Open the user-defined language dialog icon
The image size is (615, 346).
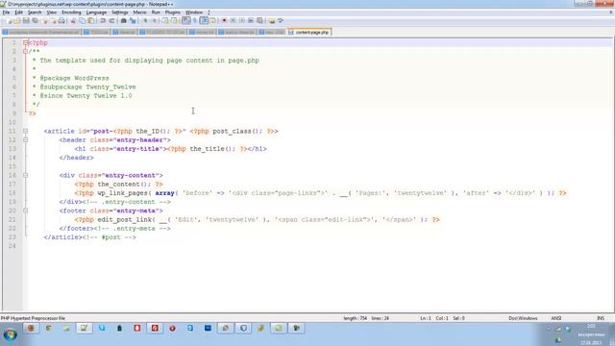[212, 20]
